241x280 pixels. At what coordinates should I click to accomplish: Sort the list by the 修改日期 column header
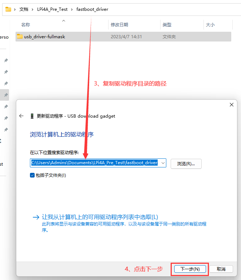point(119,25)
